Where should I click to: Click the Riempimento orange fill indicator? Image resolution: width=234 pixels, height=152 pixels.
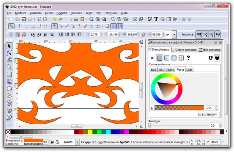[34, 140]
